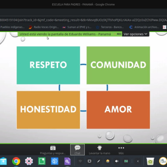Image resolution: width=167 pixels, height=167 pixels.
Task: Open the green document app in taskbar
Action: point(42,161)
